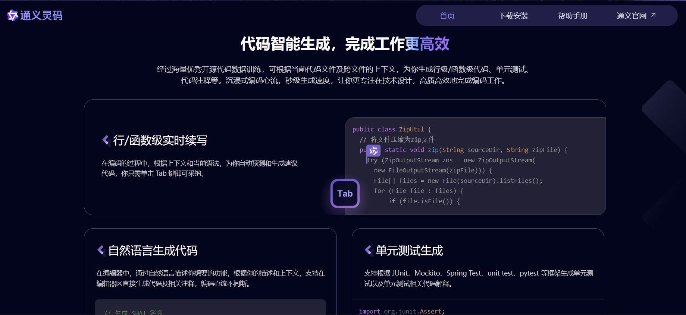Click the Tab key button graphic

[345, 194]
